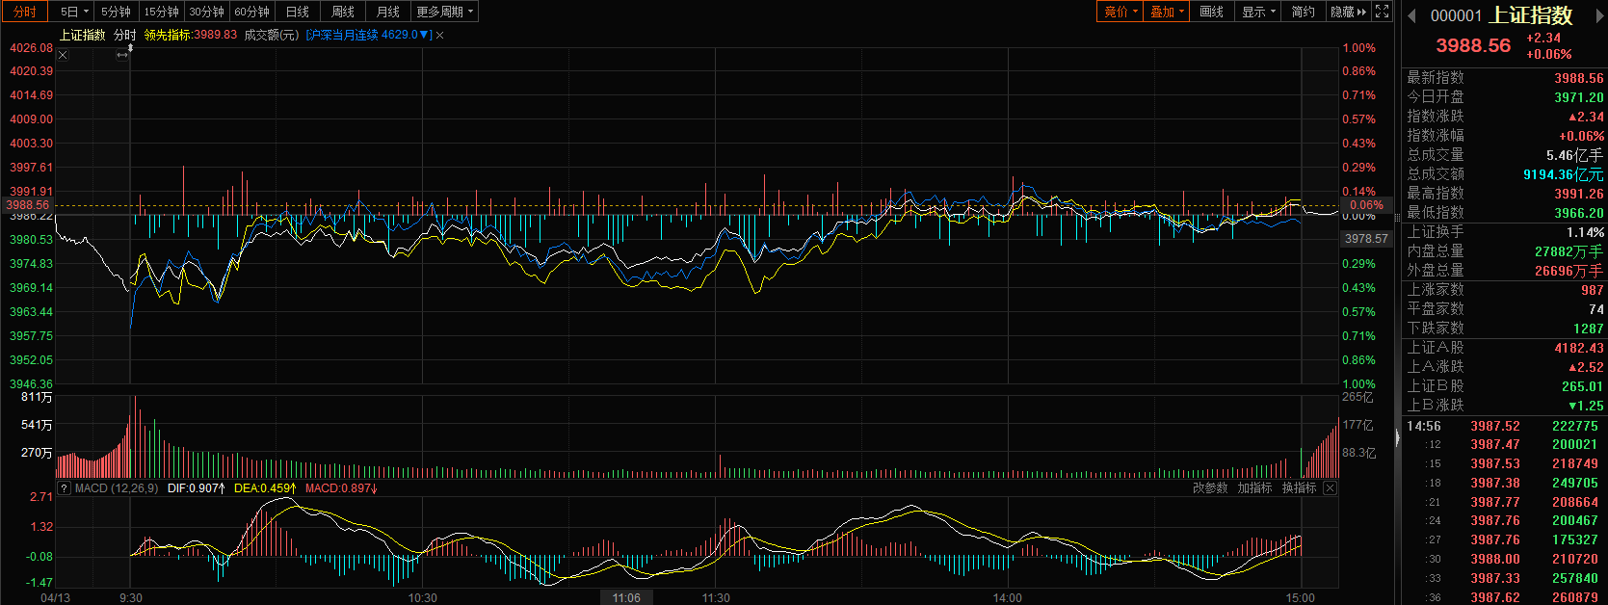
Task: Go to previous stock with left arrow
Action: 1411,14
